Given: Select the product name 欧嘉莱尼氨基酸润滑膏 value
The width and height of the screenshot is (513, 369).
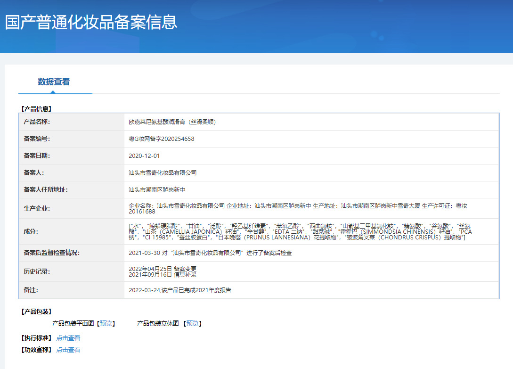Looking at the screenshot, I should pyautogui.click(x=172, y=122).
